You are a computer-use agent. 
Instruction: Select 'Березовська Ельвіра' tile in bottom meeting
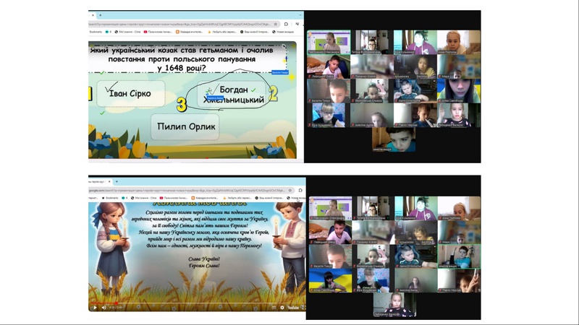pos(373,256)
